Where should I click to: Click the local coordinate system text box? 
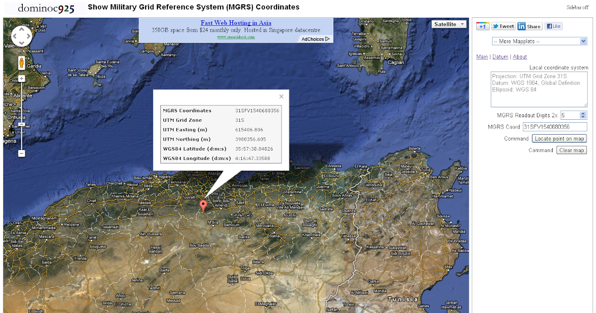point(539,89)
